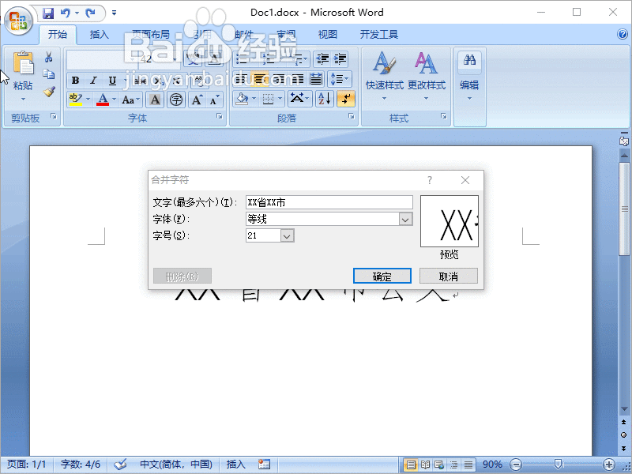Viewport: 632px width, 474px height.
Task: Toggle show/hide paragraph marks
Action: (346, 98)
